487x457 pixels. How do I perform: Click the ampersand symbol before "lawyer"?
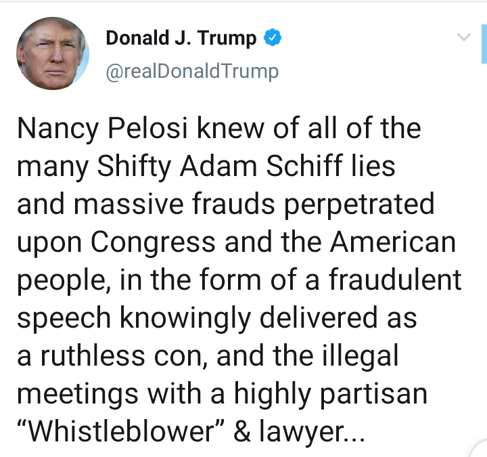[242, 431]
